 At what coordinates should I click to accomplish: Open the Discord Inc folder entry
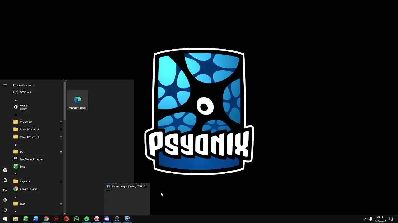(x=37, y=122)
